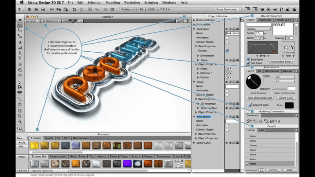Click the Cut scissors icon
Screen dimensions: 315x177
(52, 9)
